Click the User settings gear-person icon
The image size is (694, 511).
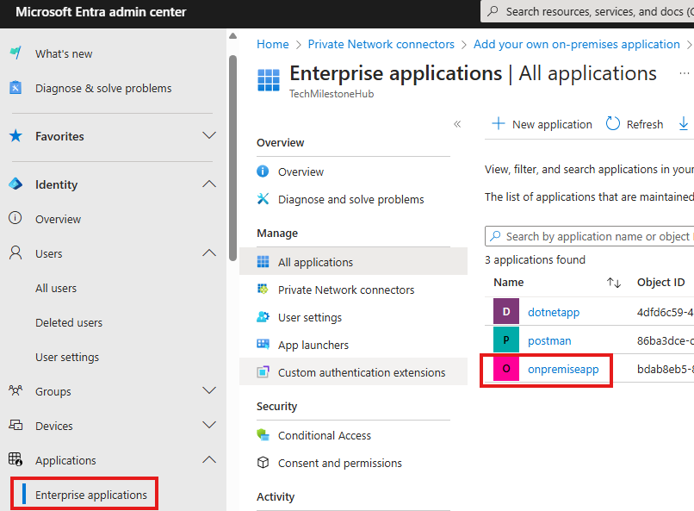(x=263, y=317)
